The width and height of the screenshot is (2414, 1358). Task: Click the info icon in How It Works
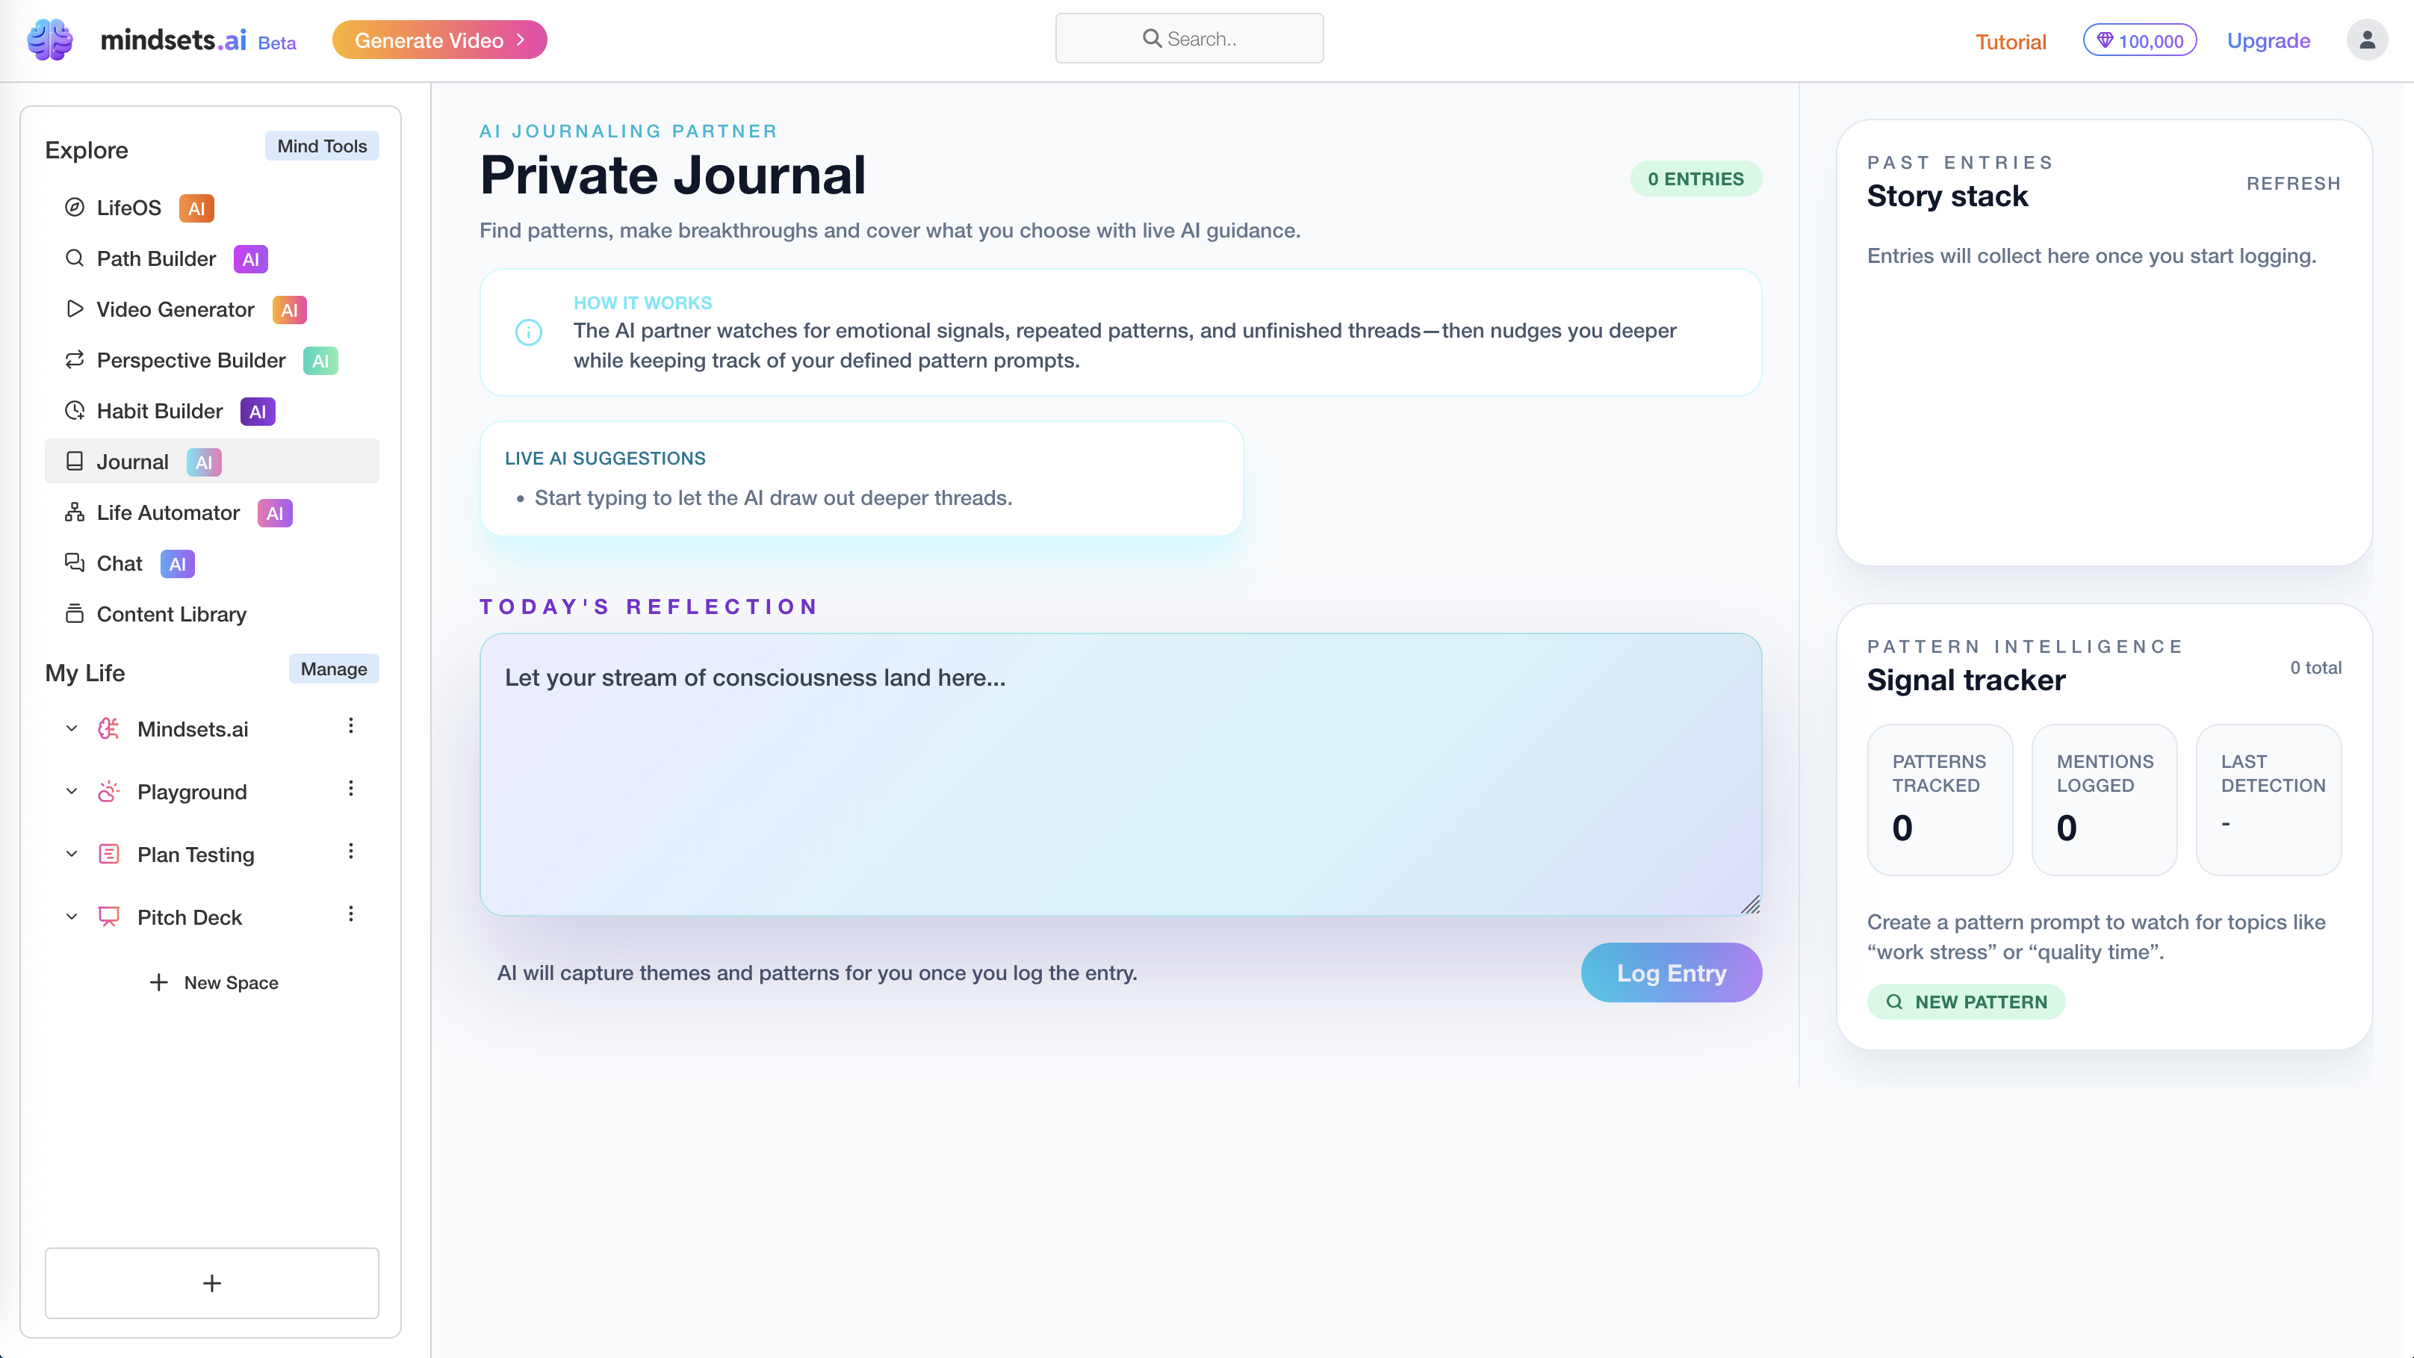[529, 332]
